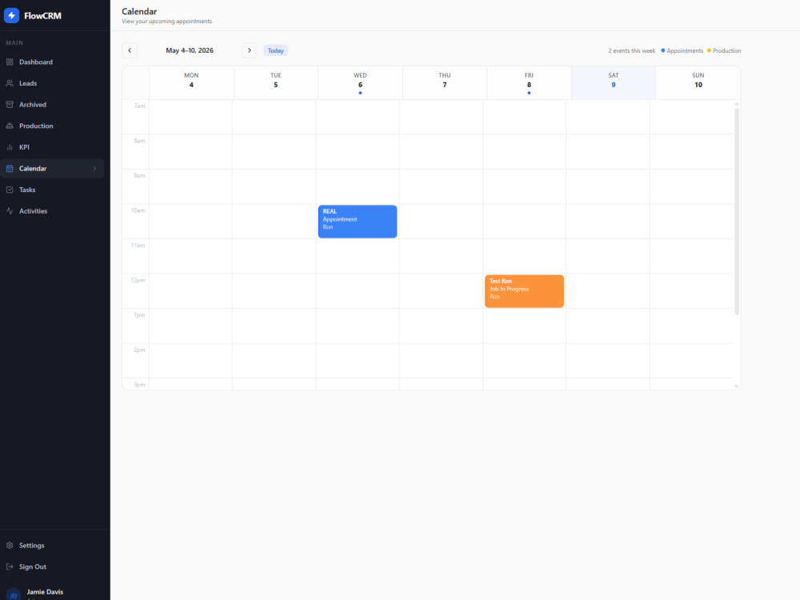Click the Archived box icon
The width and height of the screenshot is (800, 600).
10,105
